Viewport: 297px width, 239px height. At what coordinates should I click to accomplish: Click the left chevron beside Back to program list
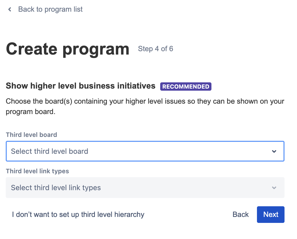click(10, 10)
